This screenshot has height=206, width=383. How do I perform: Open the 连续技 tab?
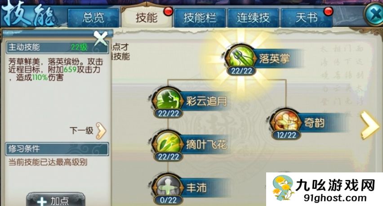253,18
